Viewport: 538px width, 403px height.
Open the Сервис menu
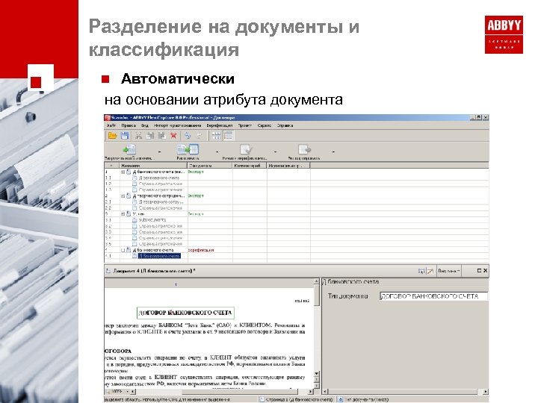265,126
